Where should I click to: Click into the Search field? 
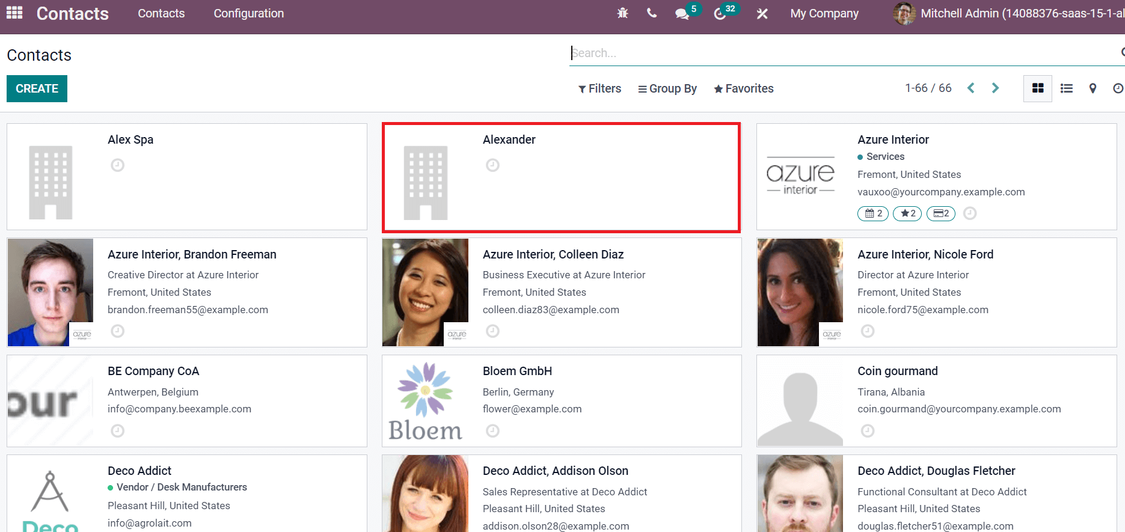tap(842, 53)
